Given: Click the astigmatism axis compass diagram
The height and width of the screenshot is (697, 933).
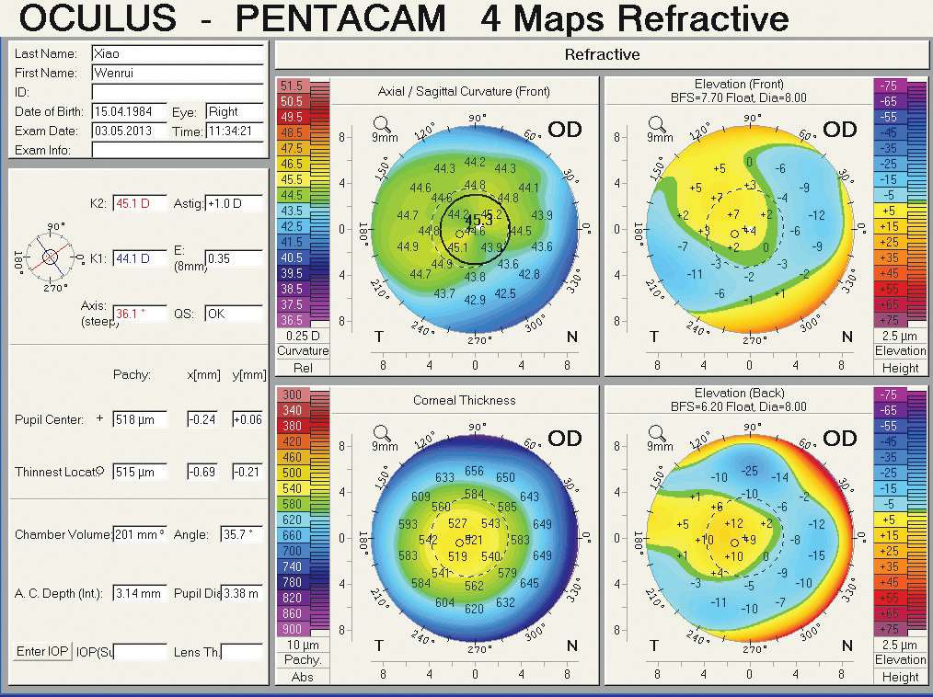Looking at the screenshot, I should click(x=50, y=257).
